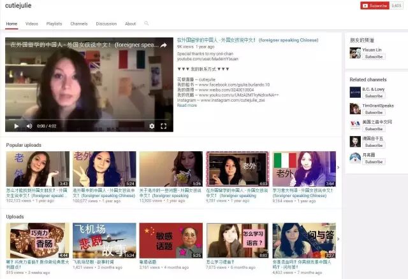Image resolution: width=408 pixels, height=279 pixels.
Task: Open the channel search magnifier icon
Action: [x=147, y=24]
